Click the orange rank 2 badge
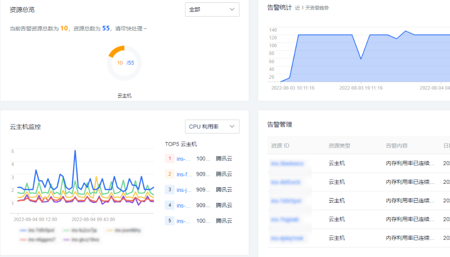 tap(169, 174)
